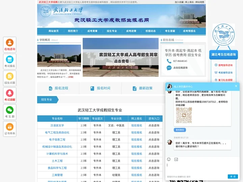Click the emoji icon in chat window
243x182 pixels.
[x=169, y=159]
